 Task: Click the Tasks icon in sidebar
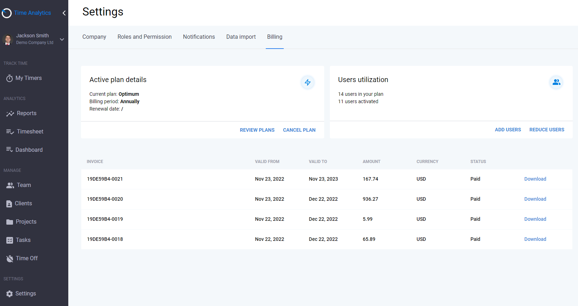[10, 240]
